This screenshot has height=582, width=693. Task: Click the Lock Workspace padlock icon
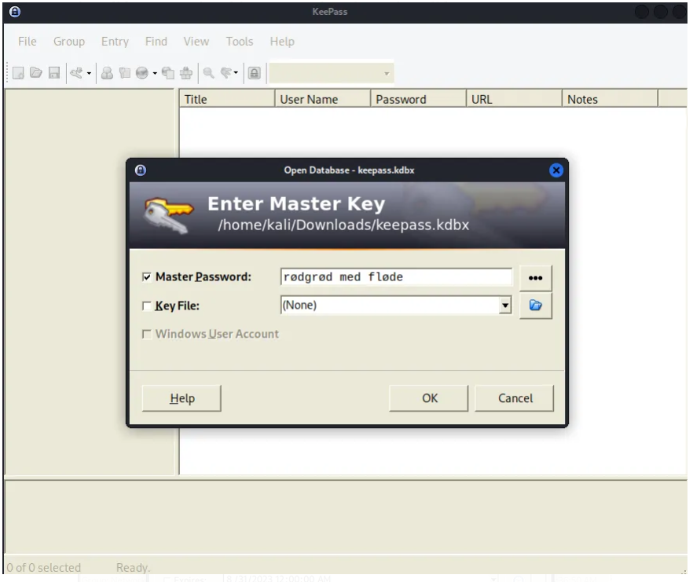pos(254,73)
